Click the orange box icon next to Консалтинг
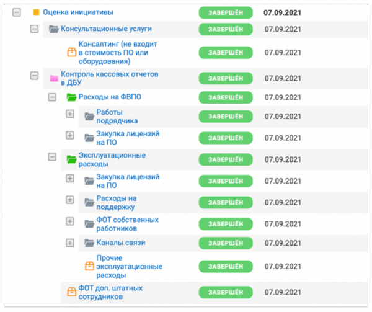Image resolution: width=372 pixels, height=312 pixels. (x=71, y=53)
